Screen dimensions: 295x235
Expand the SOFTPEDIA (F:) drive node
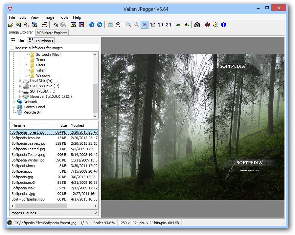[x=20, y=91]
